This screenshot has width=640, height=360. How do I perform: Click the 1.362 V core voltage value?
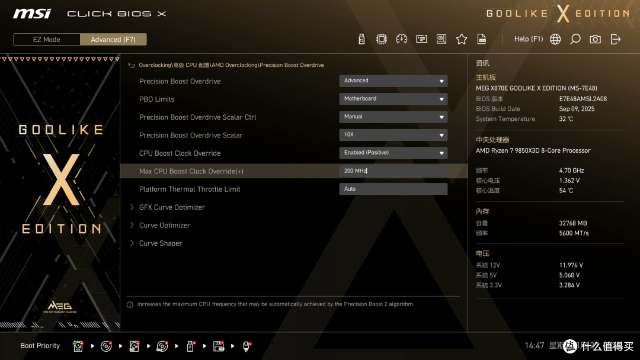569,181
